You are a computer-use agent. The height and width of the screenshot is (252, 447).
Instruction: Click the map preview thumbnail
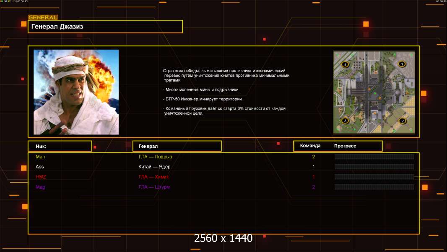(374, 92)
